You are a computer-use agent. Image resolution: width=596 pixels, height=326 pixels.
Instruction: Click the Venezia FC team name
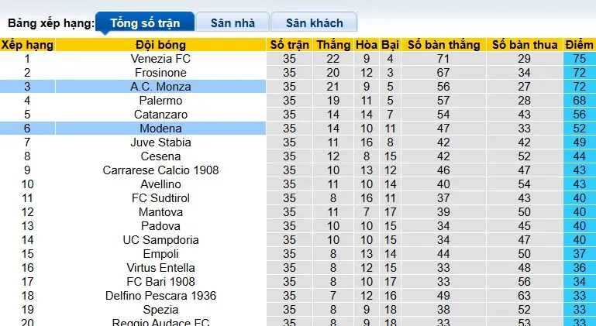click(161, 59)
